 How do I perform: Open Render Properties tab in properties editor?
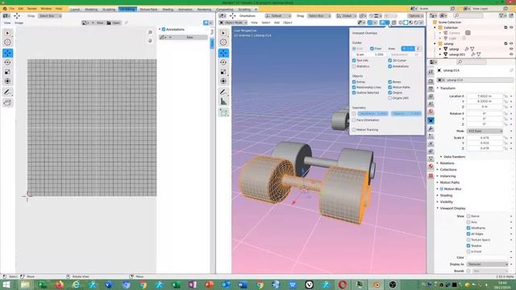coord(431,81)
